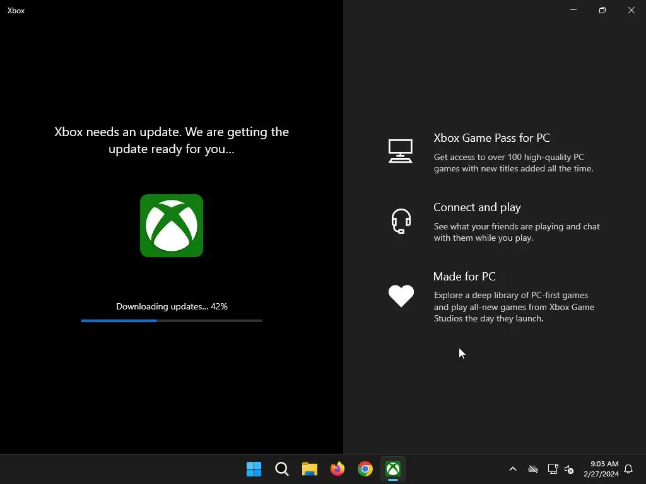This screenshot has width=646, height=484.
Task: Click the 'Xbox needs an update' message
Action: (x=172, y=141)
